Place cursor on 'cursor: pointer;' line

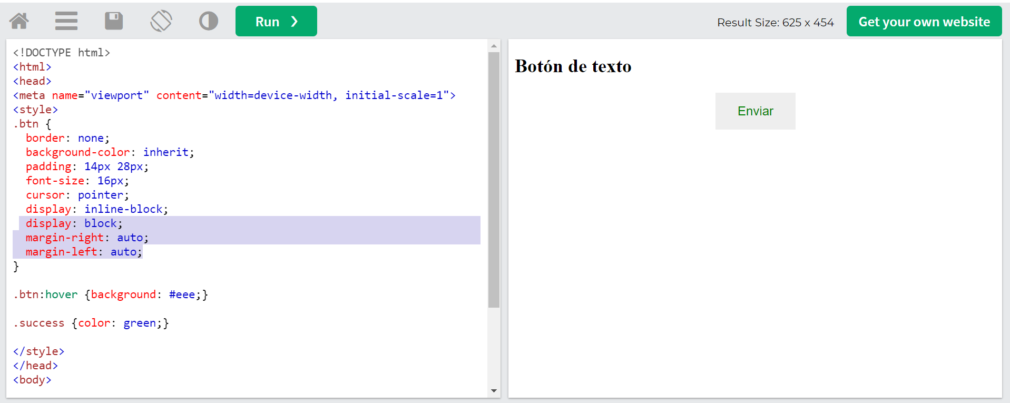pyautogui.click(x=77, y=195)
